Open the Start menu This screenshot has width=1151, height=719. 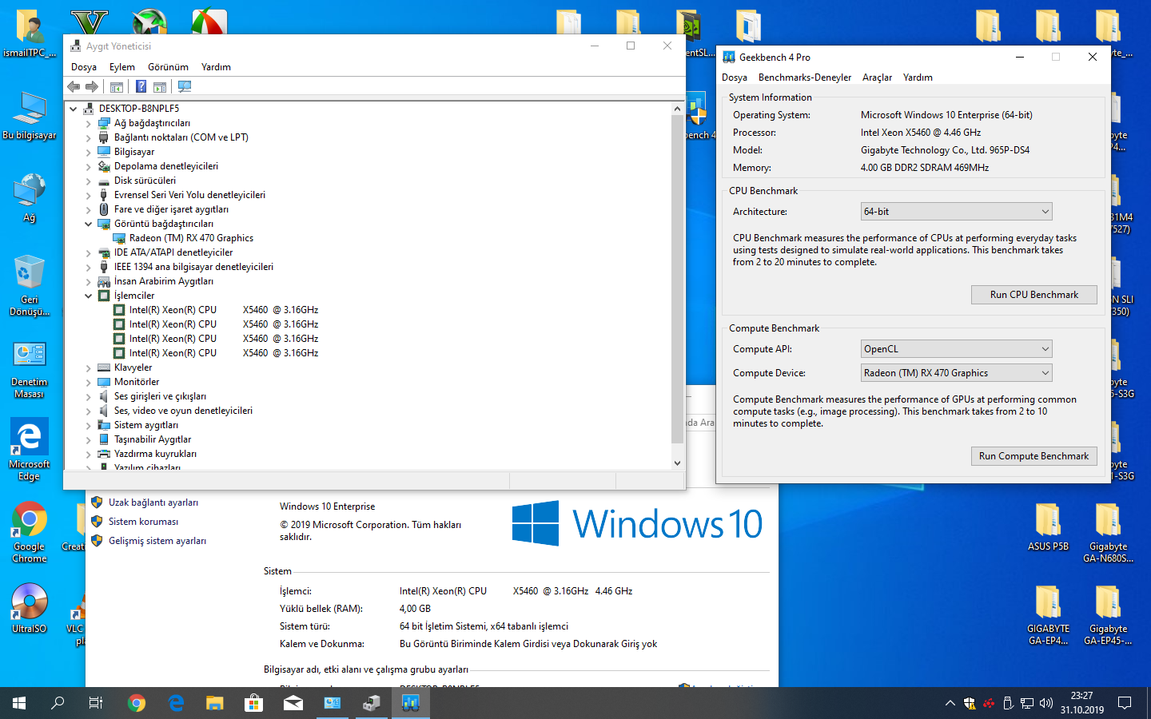tap(19, 703)
